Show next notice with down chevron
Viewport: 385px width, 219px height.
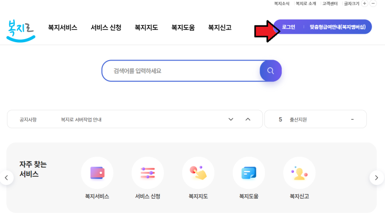point(231,119)
